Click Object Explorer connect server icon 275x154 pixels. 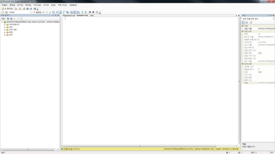(8, 18)
